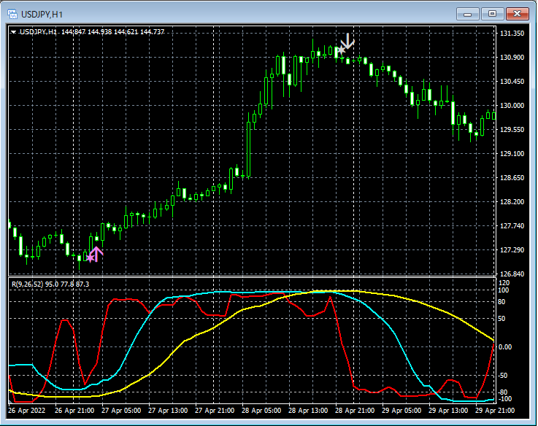Click the -100 level on indicator scale

pyautogui.click(x=507, y=399)
